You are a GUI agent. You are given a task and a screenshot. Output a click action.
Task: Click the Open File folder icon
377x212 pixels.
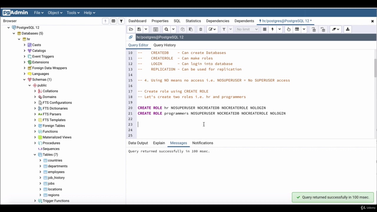pyautogui.click(x=131, y=29)
